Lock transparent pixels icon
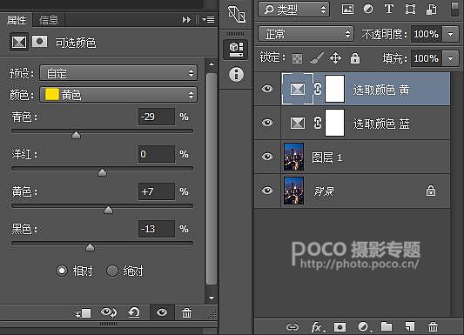This screenshot has width=464, height=335. 297,58
